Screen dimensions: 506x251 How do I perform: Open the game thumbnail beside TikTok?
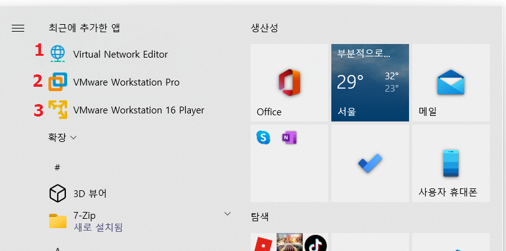(290, 242)
